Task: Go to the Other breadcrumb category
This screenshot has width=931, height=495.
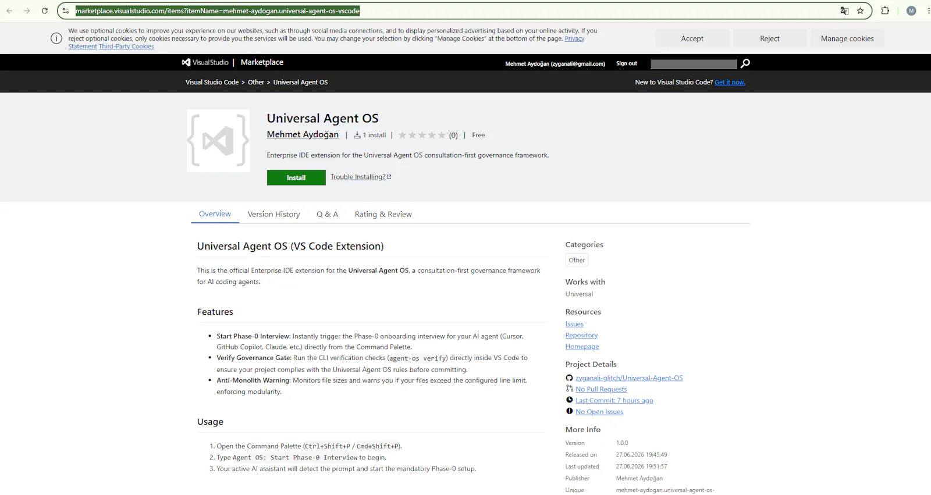Action: point(256,82)
